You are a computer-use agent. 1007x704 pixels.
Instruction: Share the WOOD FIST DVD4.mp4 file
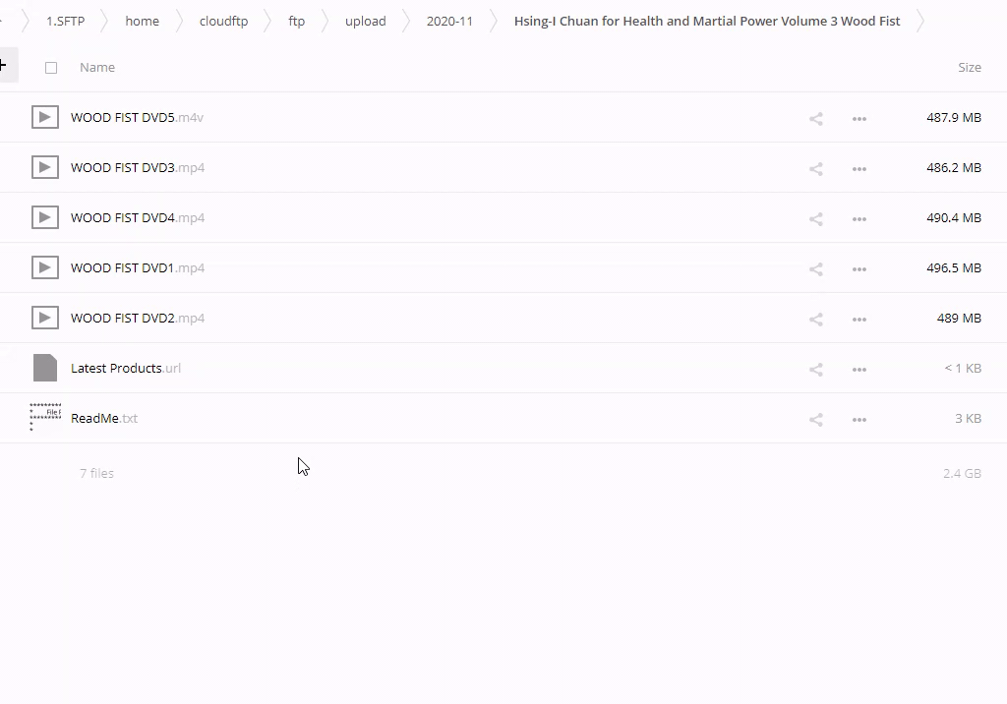tap(815, 218)
